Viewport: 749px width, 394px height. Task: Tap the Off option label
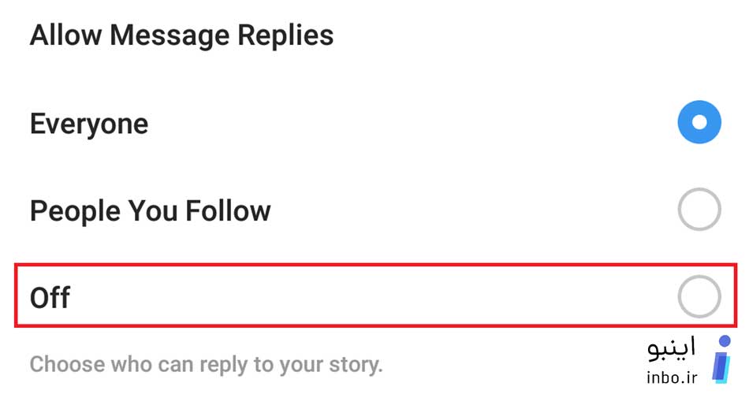(x=50, y=297)
